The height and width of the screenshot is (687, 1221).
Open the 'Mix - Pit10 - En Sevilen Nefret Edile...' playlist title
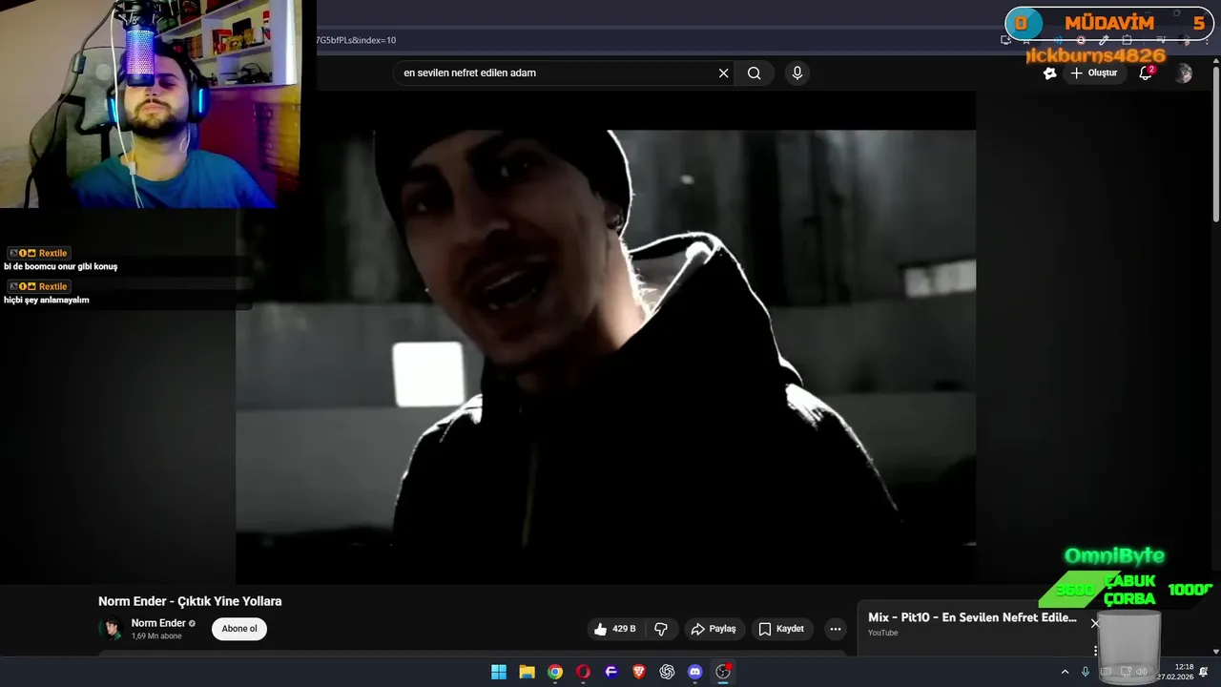tap(972, 617)
